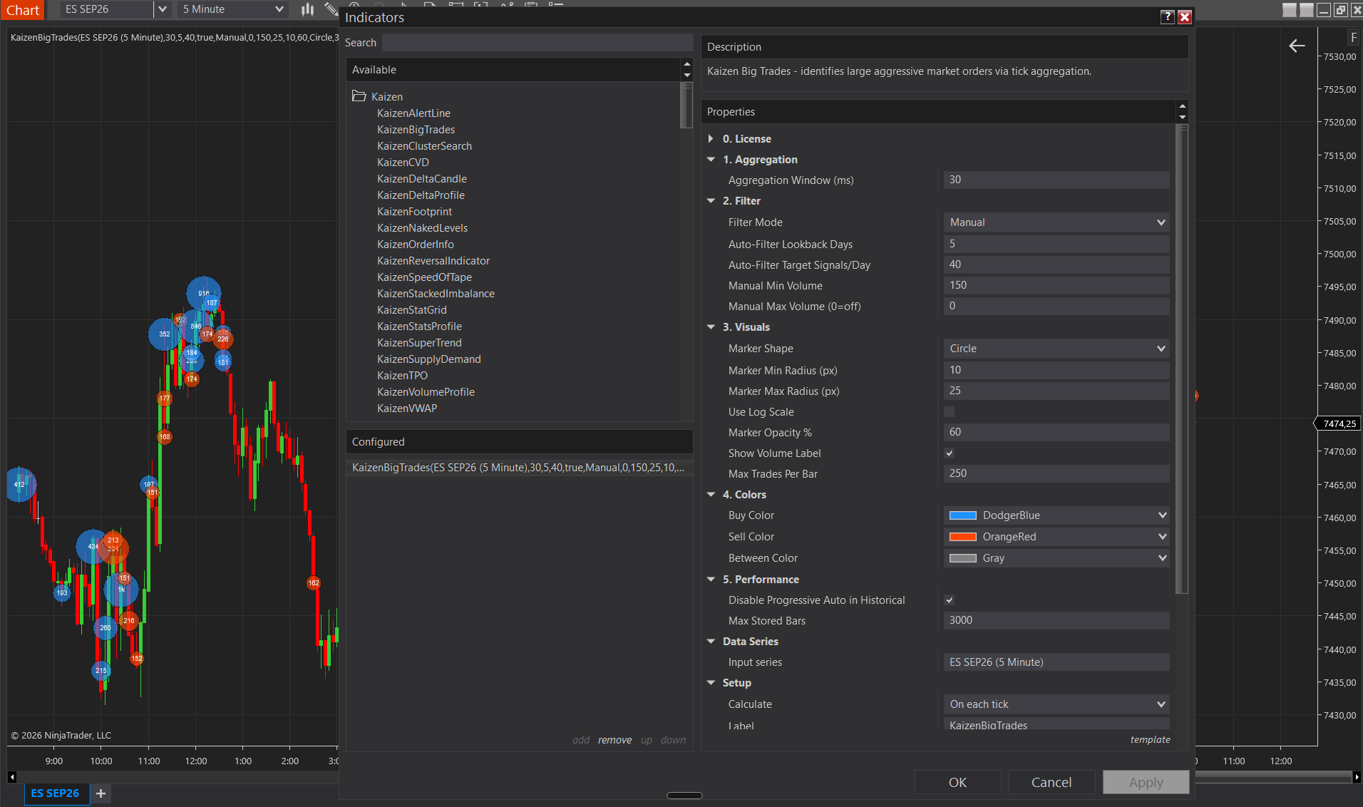Screen dimensions: 1363x807
Task: Pick the Between Color Gray swatch
Action: 963,558
